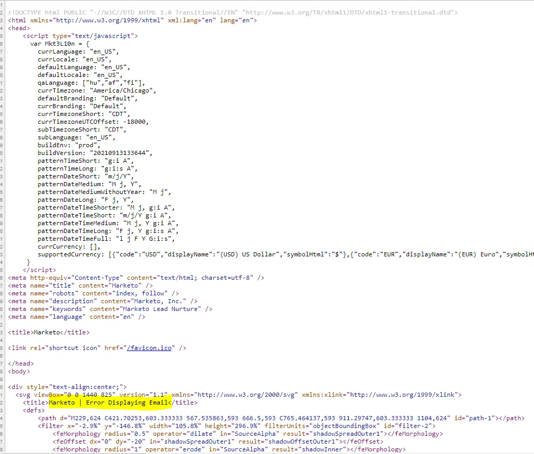
Task: Click the defaultBranding: "Default" line
Action: (x=87, y=99)
